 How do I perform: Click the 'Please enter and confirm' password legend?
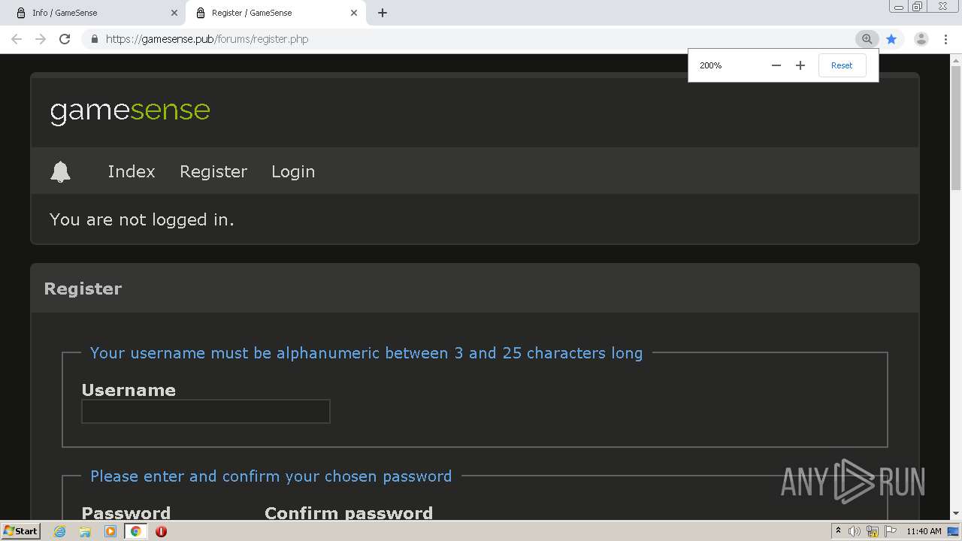tap(271, 476)
